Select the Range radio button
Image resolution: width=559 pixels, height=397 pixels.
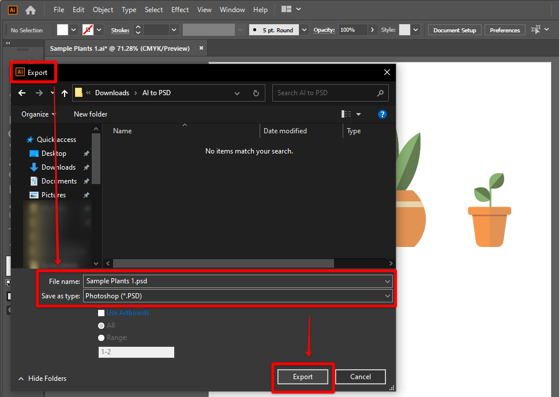102,338
